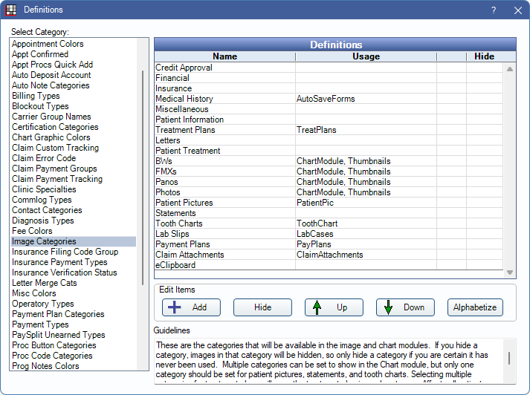
Task: Select the Medical History definition row
Action: point(184,99)
